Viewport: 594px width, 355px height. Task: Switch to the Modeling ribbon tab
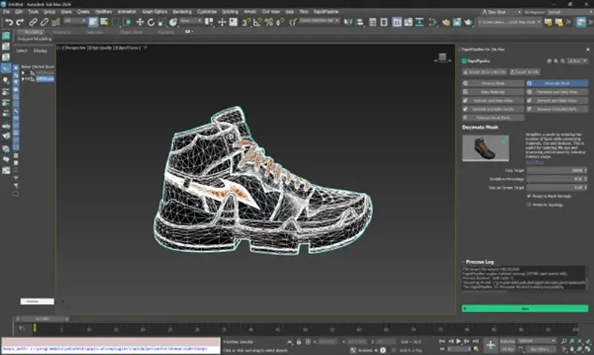point(33,32)
